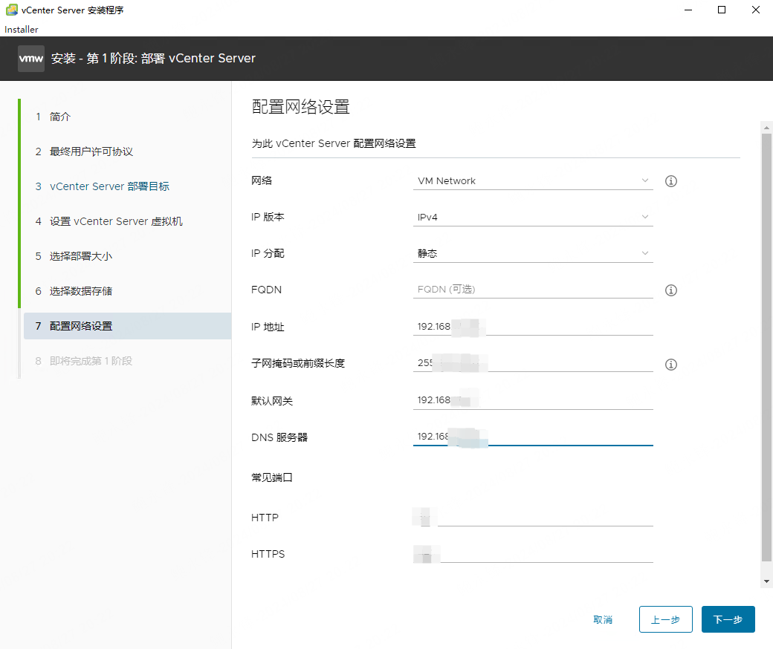Click the DNS 服务器 input field
Image resolution: width=773 pixels, height=649 pixels.
[x=533, y=437]
